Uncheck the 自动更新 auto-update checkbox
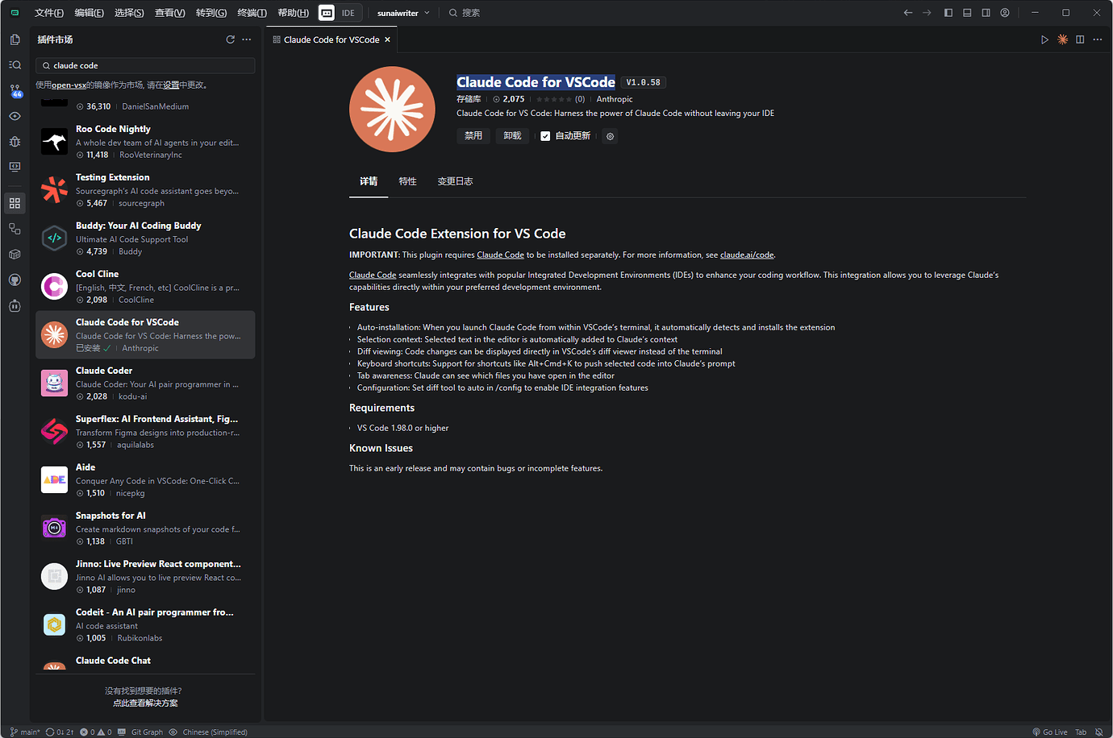The image size is (1113, 738). (545, 136)
